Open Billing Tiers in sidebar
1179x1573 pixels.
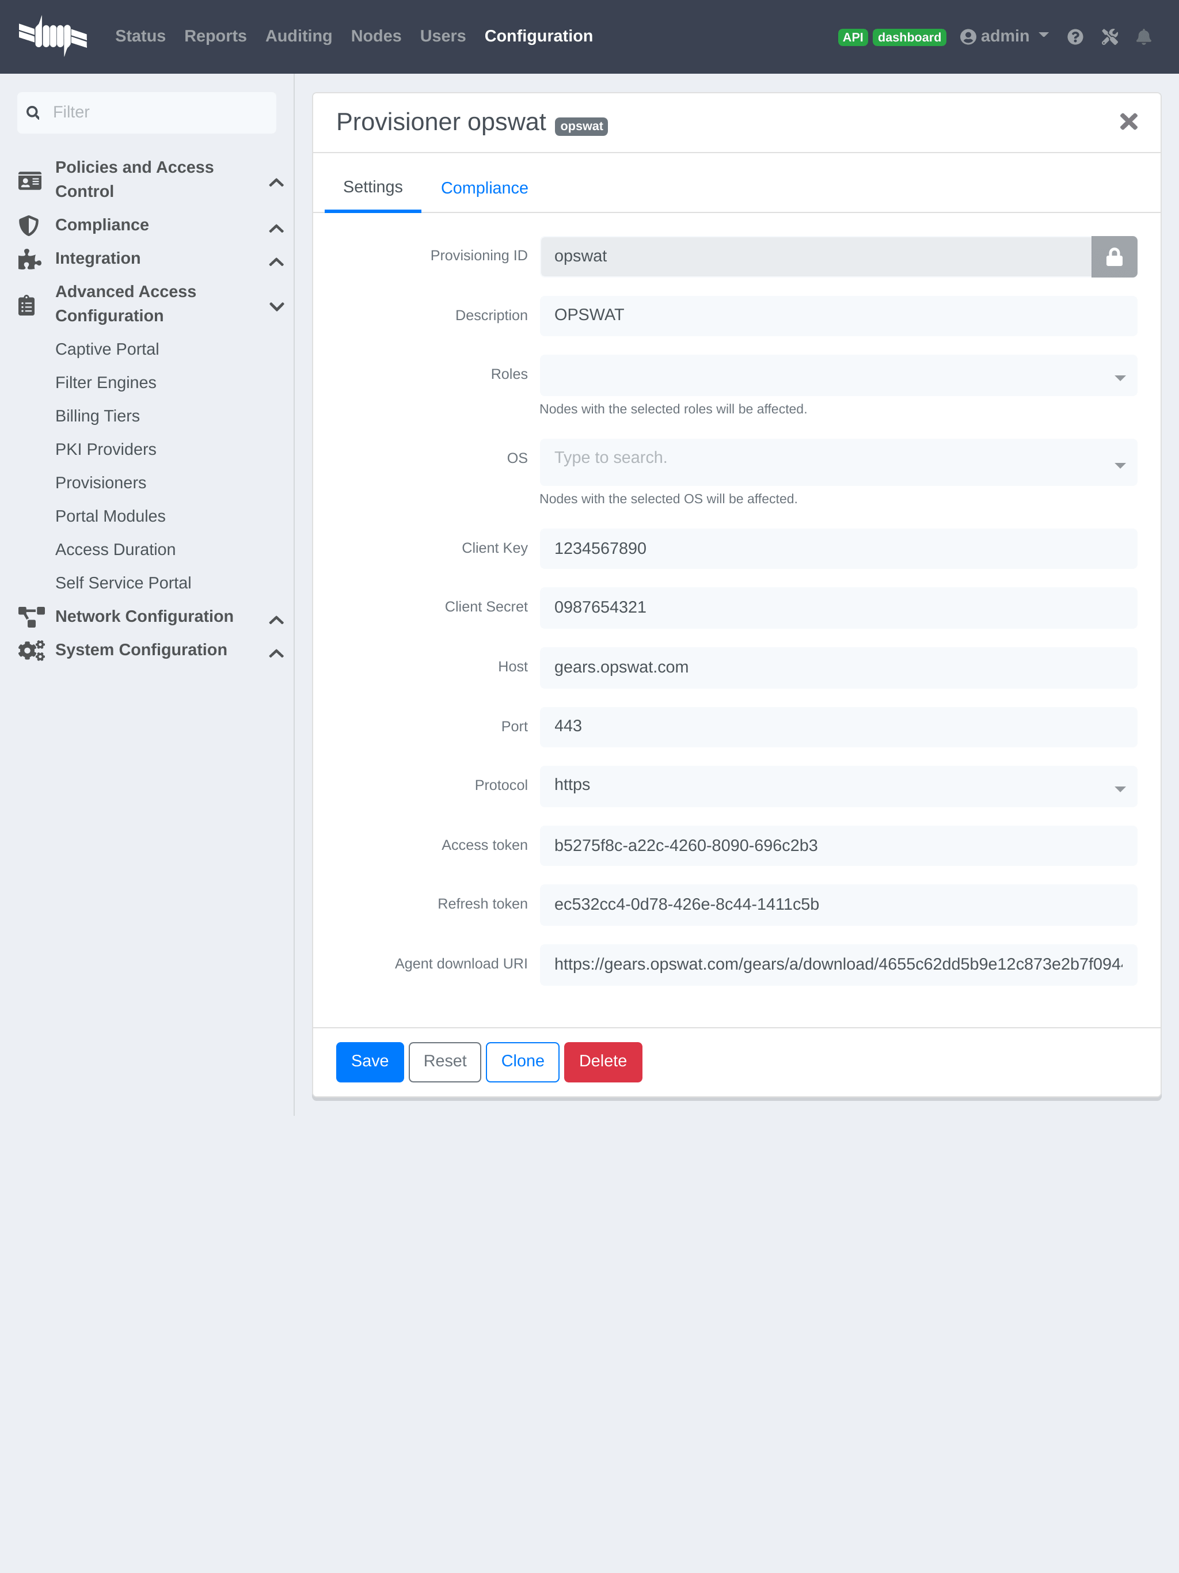click(x=97, y=416)
